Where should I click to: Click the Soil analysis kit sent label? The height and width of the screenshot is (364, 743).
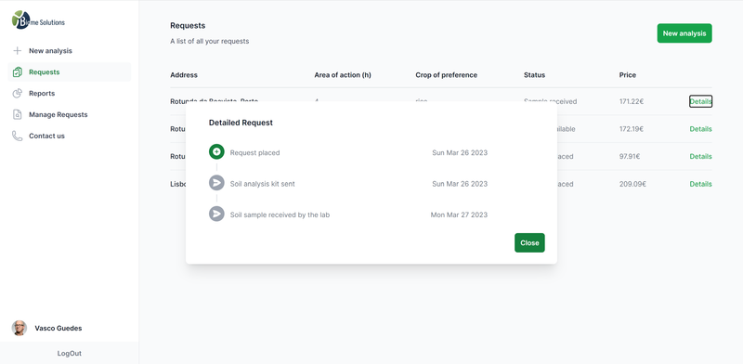(263, 184)
